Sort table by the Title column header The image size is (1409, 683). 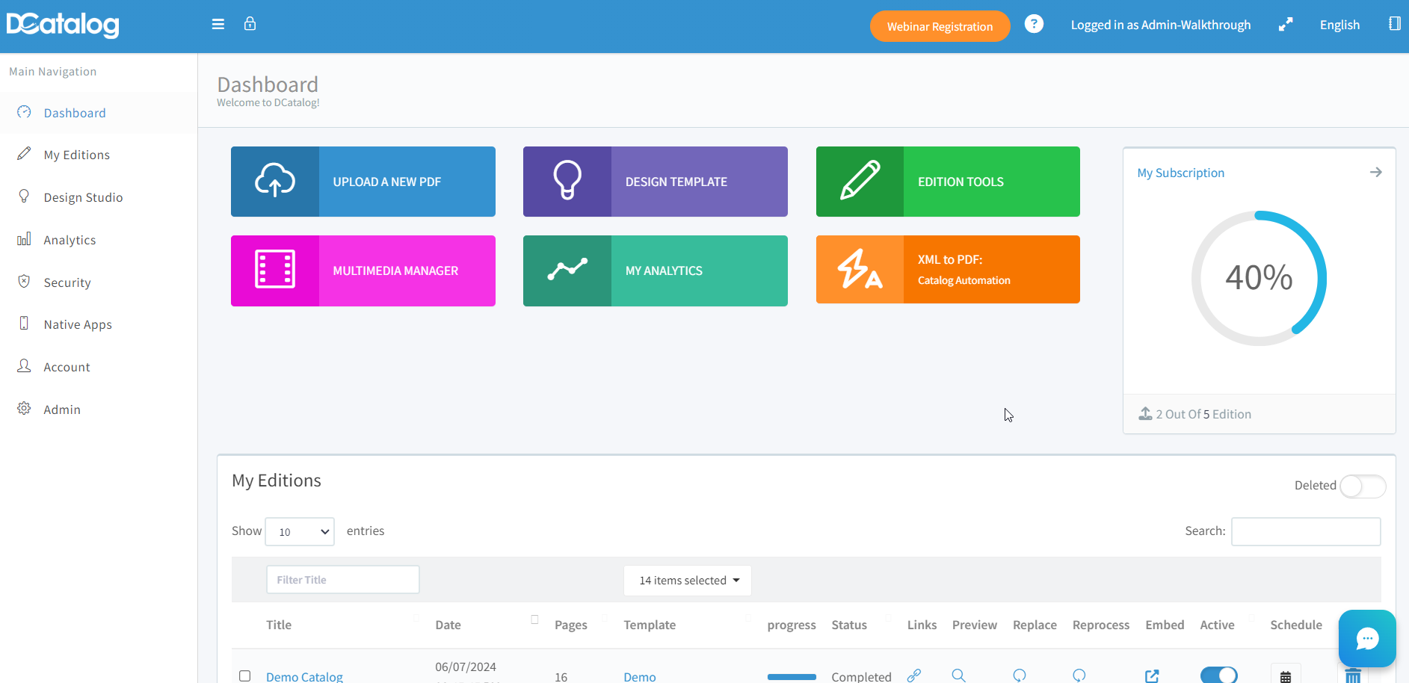tap(279, 625)
